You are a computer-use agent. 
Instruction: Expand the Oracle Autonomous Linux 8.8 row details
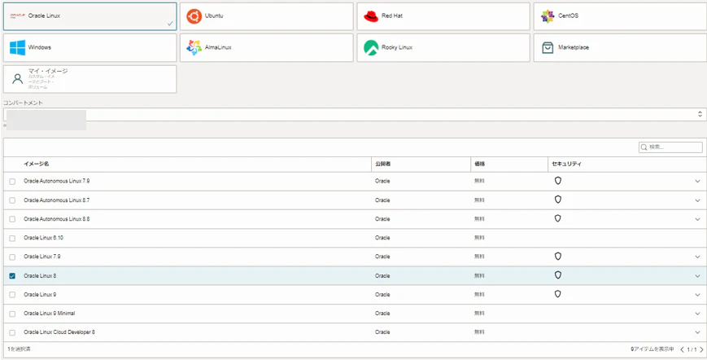pos(697,219)
